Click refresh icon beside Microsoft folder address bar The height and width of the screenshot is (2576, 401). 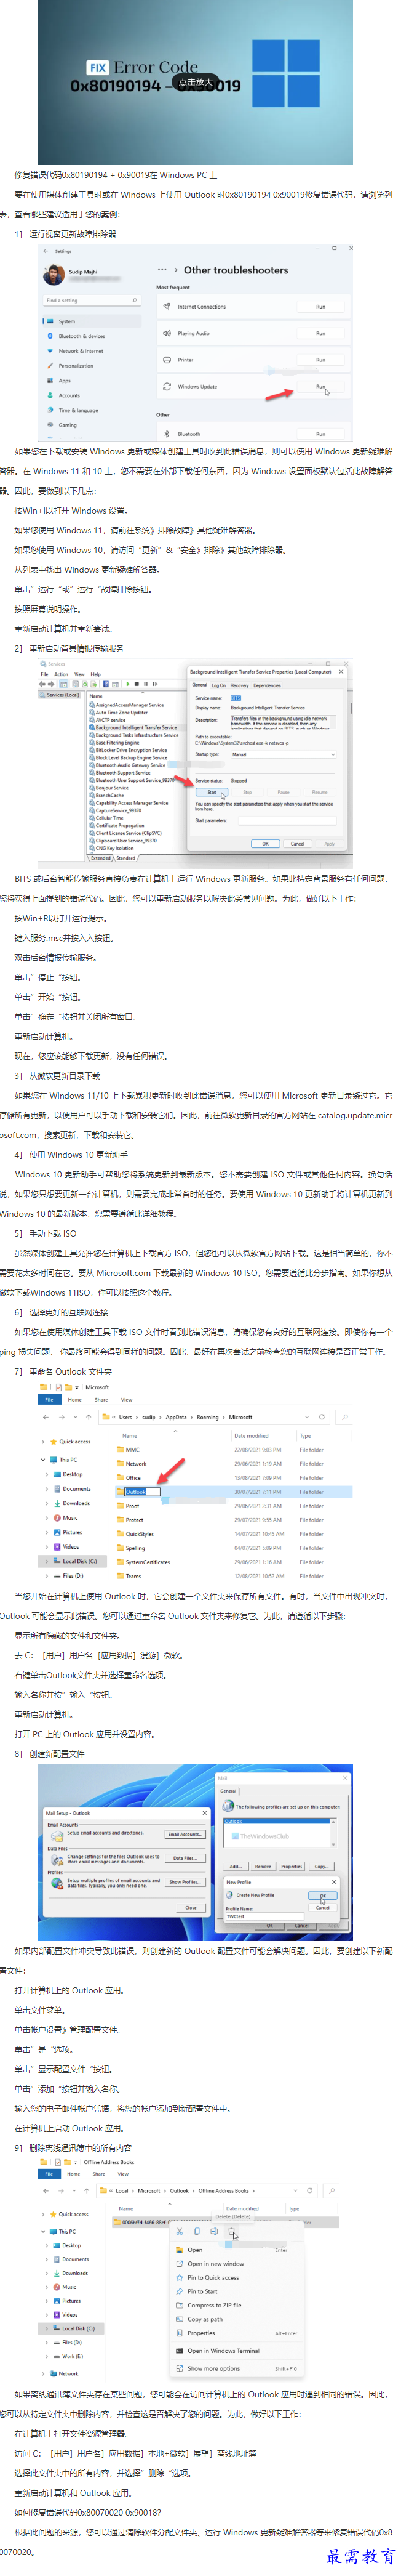[321, 1417]
